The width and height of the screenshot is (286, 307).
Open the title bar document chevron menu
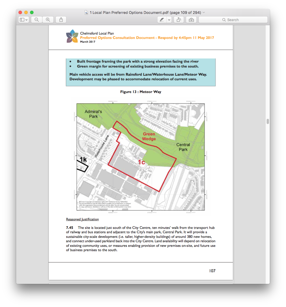click(204, 12)
